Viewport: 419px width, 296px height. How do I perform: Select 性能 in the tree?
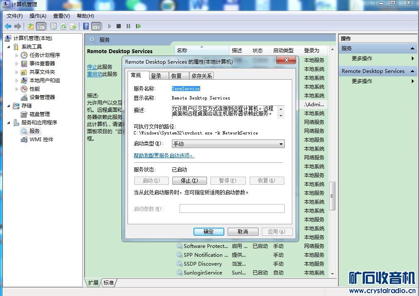(x=35, y=89)
